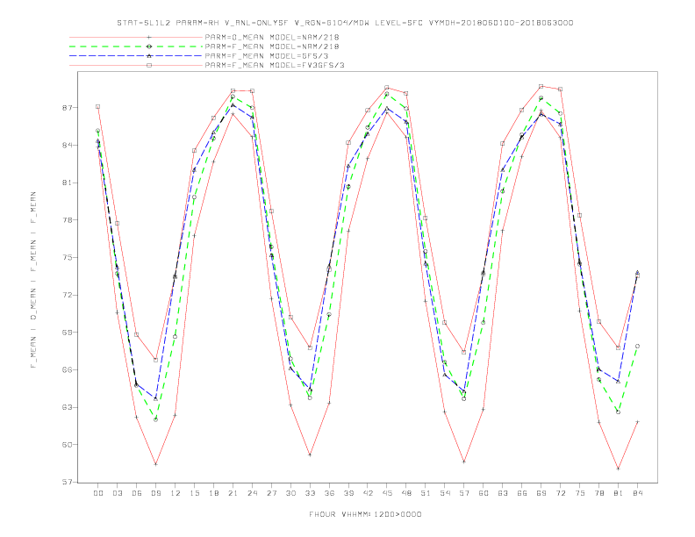The width and height of the screenshot is (695, 537).
Task: Click the plus marker in the O_MEAN legend line
Action: (149, 37)
